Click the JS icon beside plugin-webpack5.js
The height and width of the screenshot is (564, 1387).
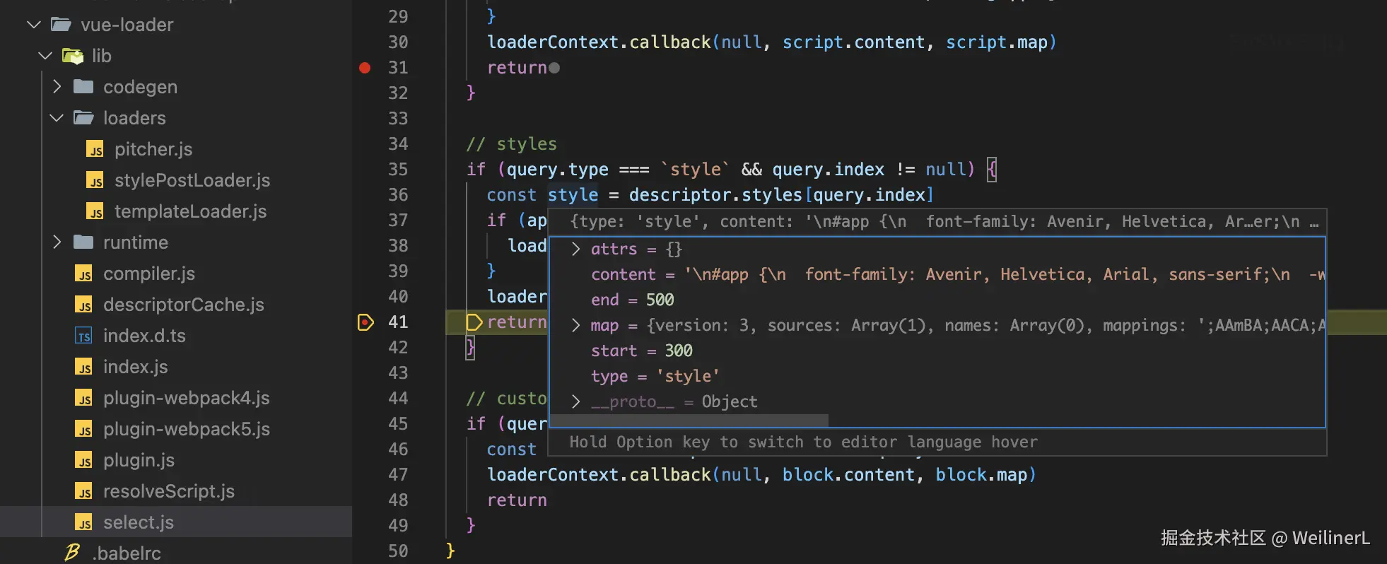tap(83, 429)
